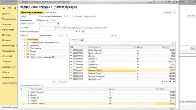Viewport: 196px width, 110px height.
Task: Open the Счет учета dropdown
Action: pyautogui.click(x=57, y=28)
